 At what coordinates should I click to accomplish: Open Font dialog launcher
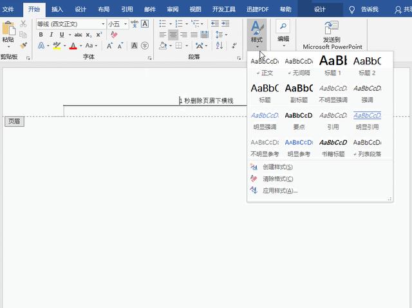tap(149, 58)
